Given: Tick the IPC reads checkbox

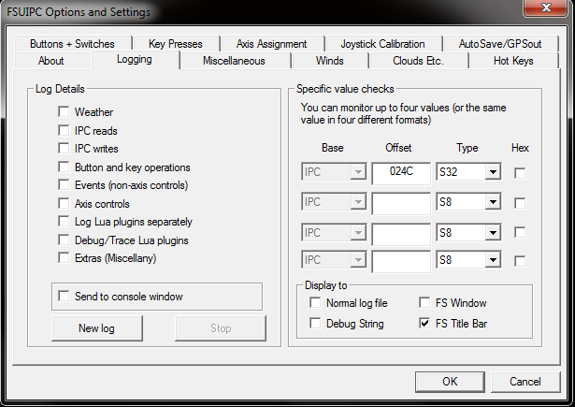Looking at the screenshot, I should pos(64,130).
